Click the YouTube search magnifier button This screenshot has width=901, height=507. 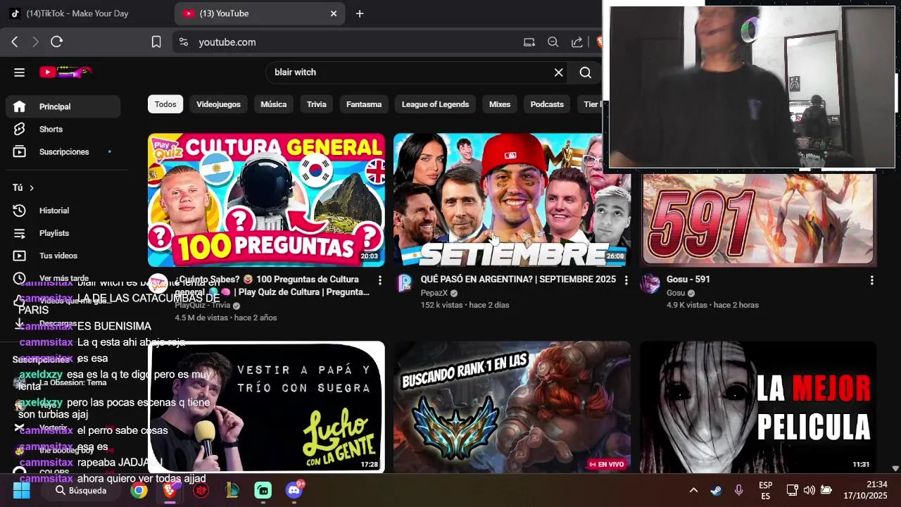click(585, 73)
